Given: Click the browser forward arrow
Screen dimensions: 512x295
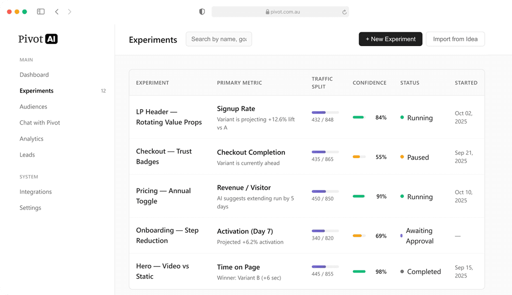Looking at the screenshot, I should pyautogui.click(x=70, y=12).
